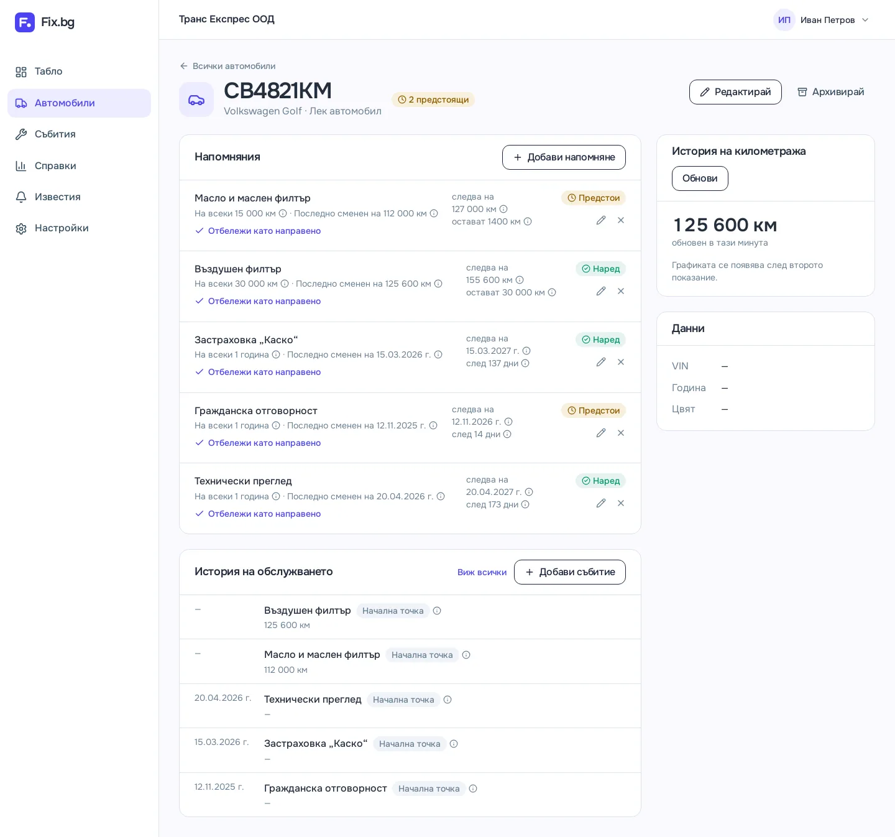Click info icon beside Масло и маслен филтър Начална точка
This screenshot has height=837, width=895.
(x=466, y=655)
